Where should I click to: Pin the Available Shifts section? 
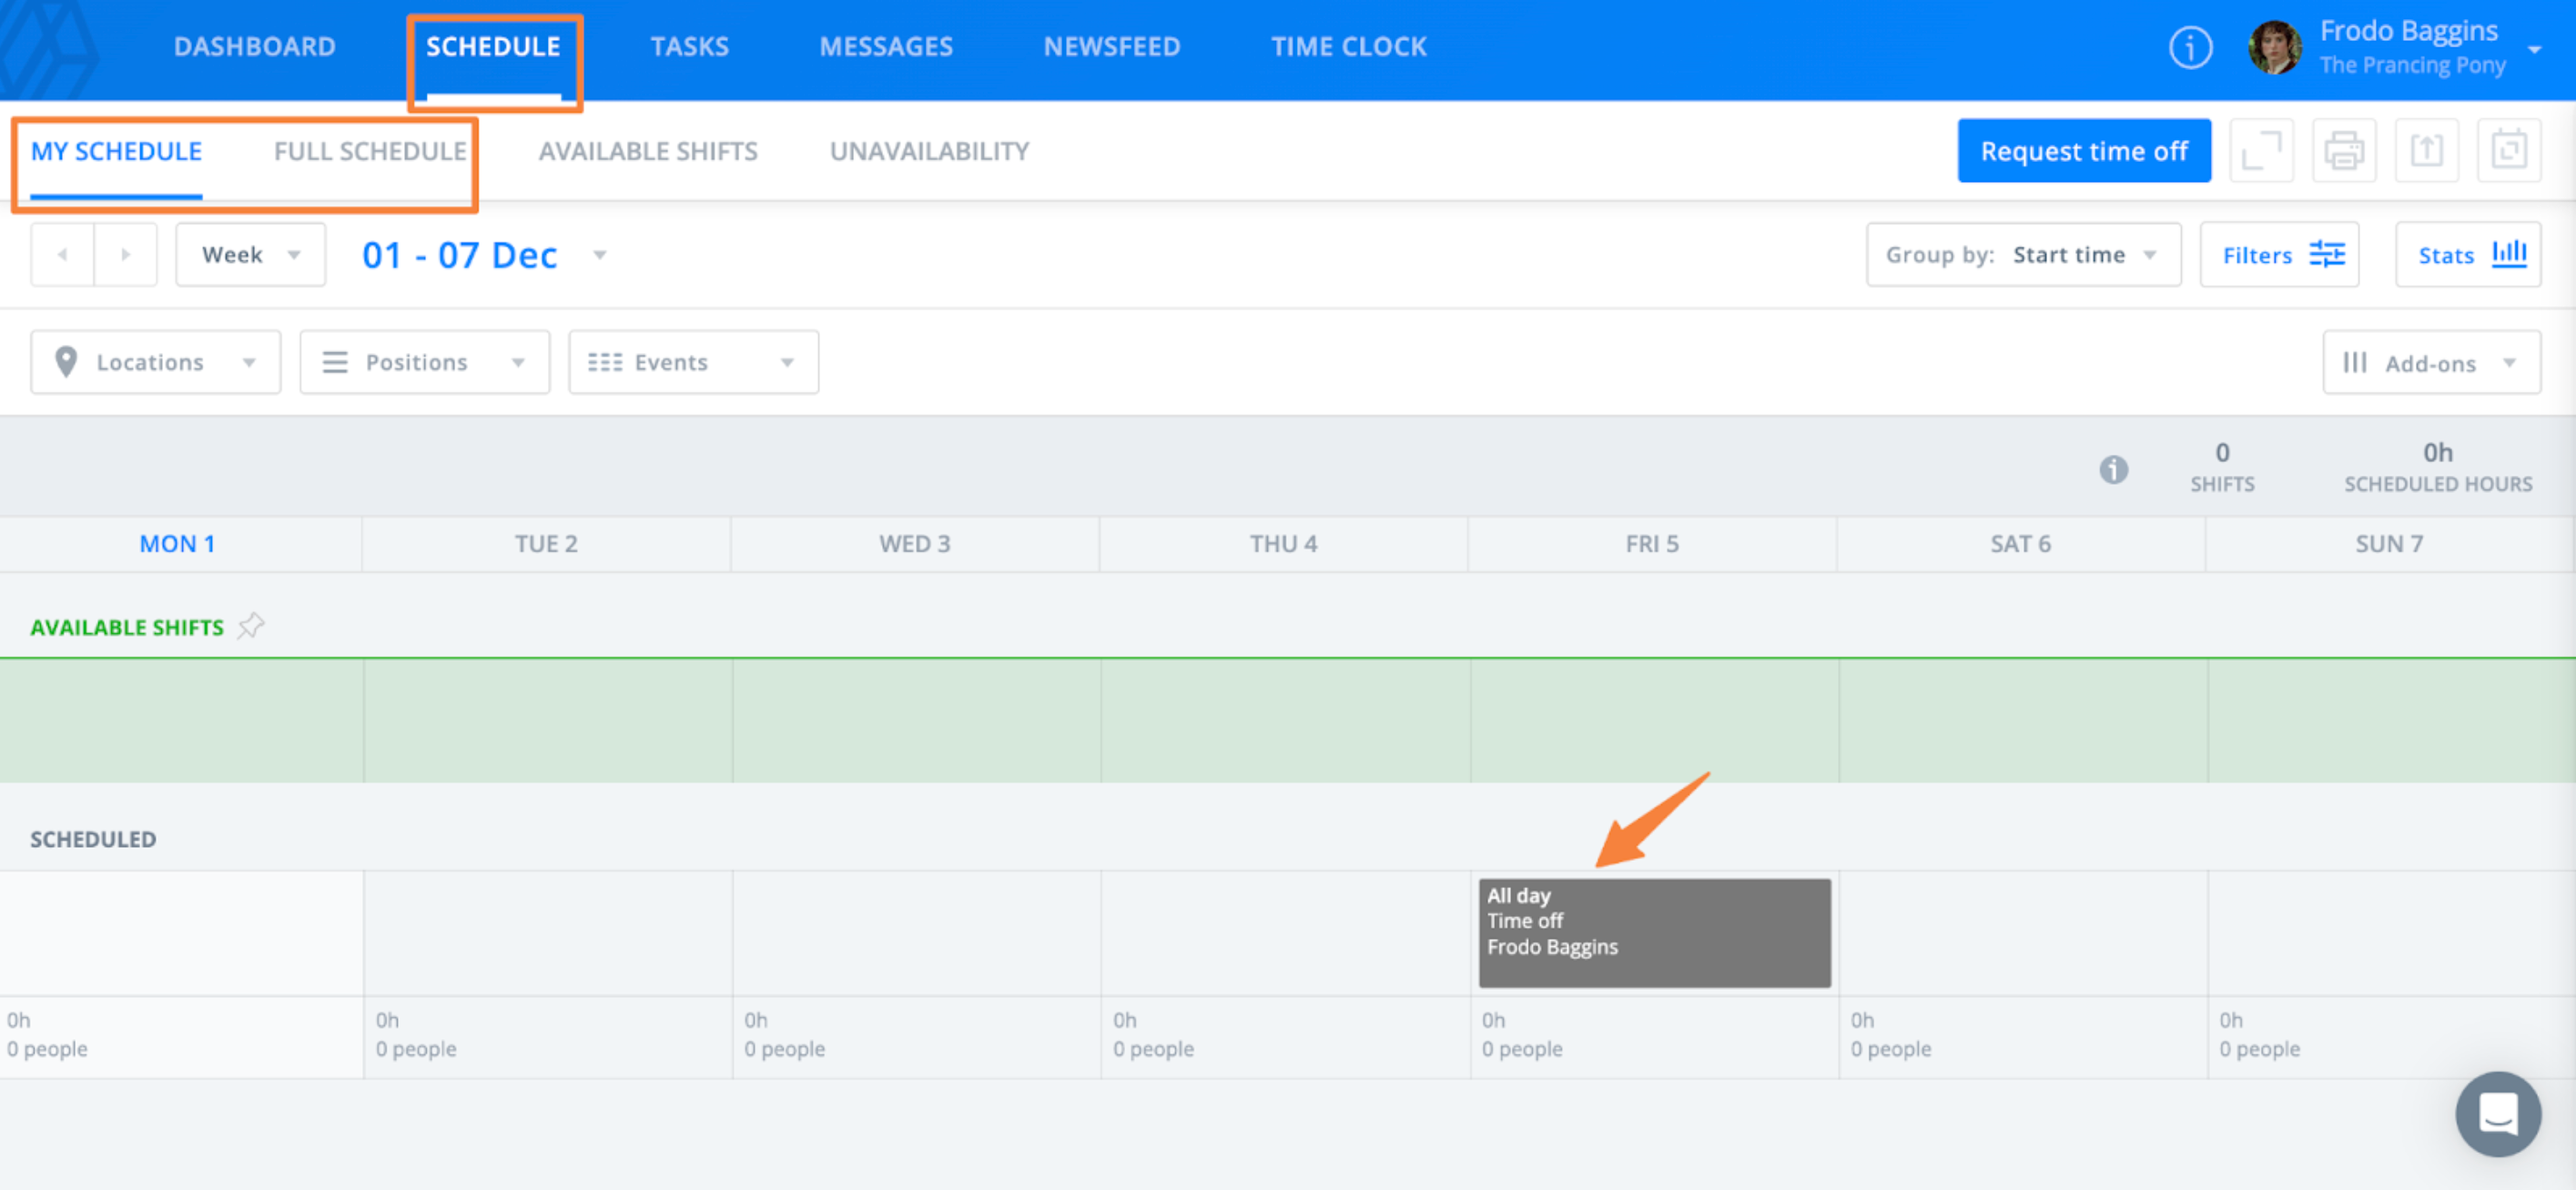[x=251, y=627]
